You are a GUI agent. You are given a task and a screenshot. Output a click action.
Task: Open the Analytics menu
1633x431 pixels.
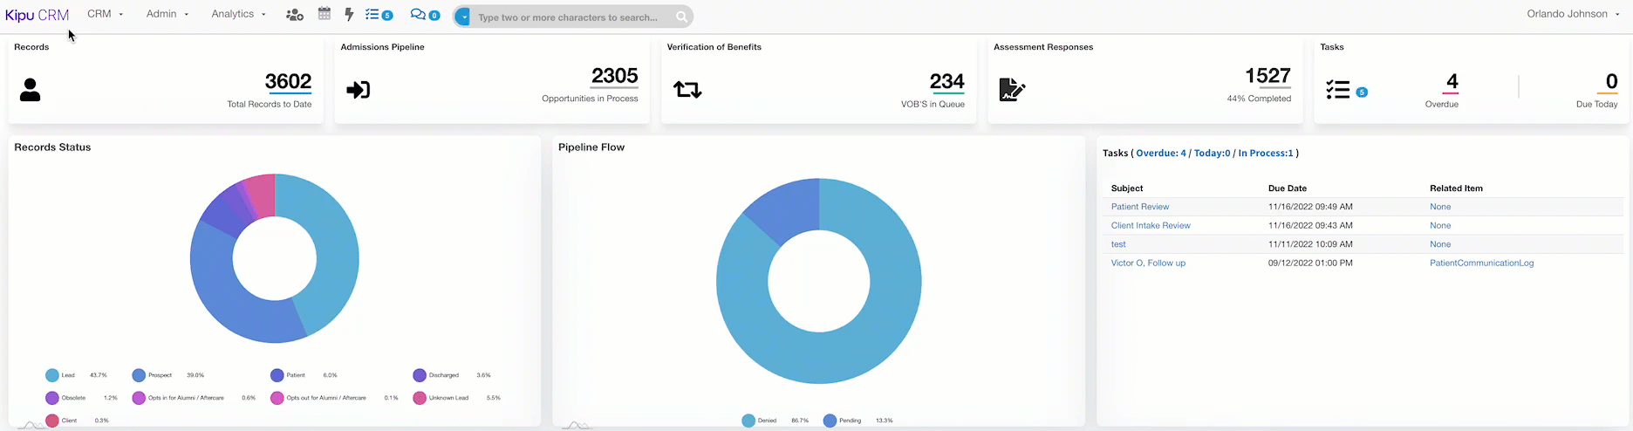pos(238,14)
